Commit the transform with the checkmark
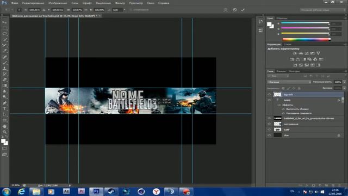Screen dimensions: 348x196 (243, 10)
